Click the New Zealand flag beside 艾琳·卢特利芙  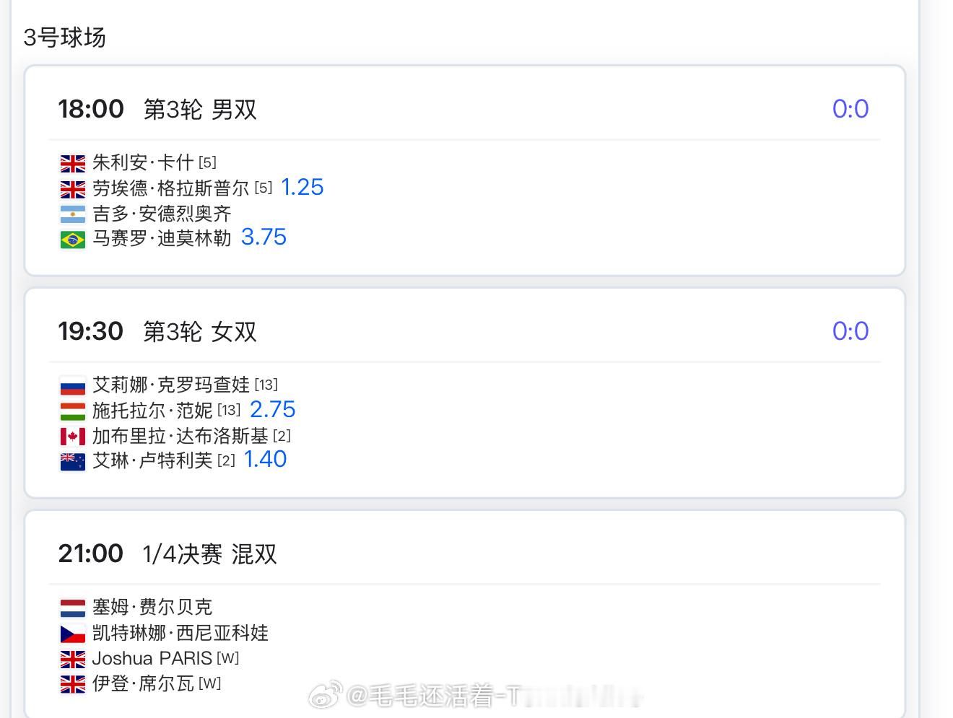pyautogui.click(x=72, y=461)
